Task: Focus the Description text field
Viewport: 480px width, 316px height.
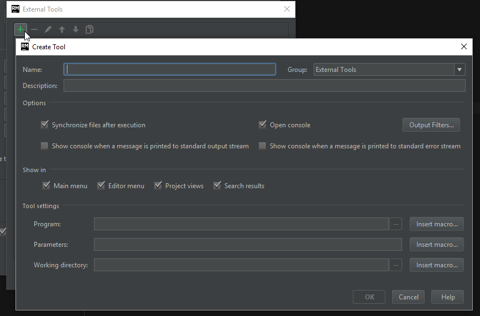Action: pyautogui.click(x=264, y=86)
